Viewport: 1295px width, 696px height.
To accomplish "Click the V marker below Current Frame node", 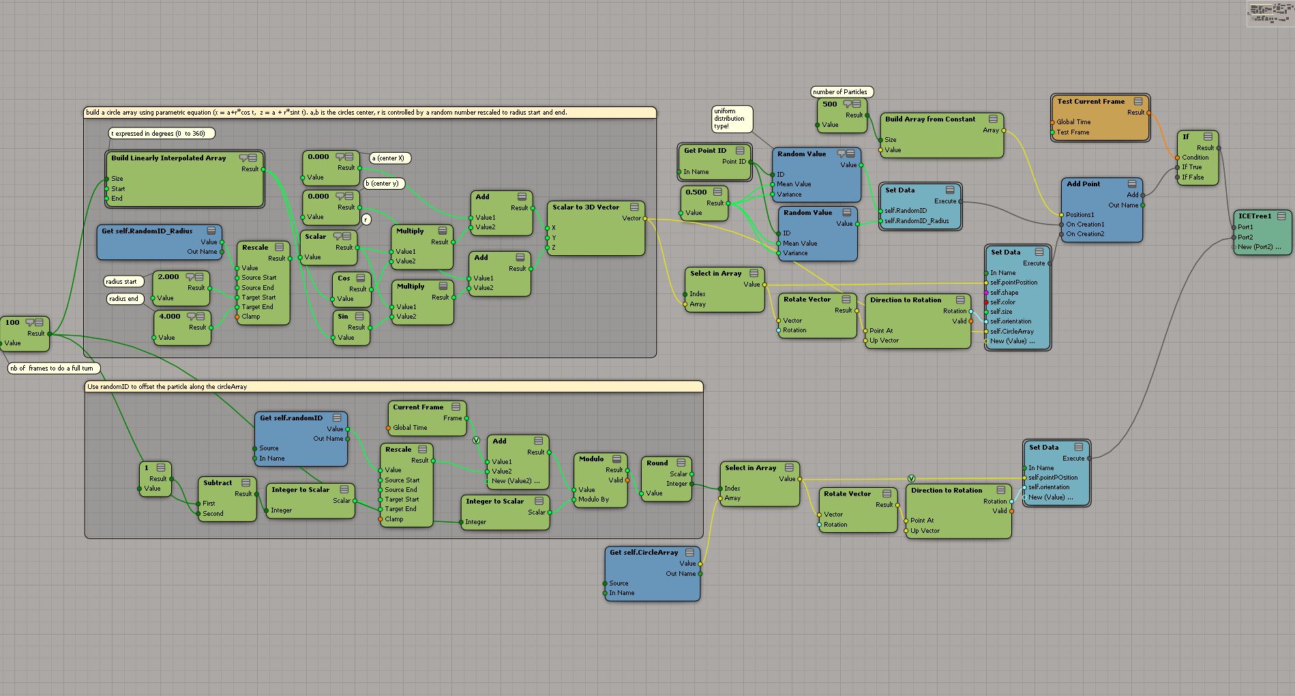I will click(476, 440).
